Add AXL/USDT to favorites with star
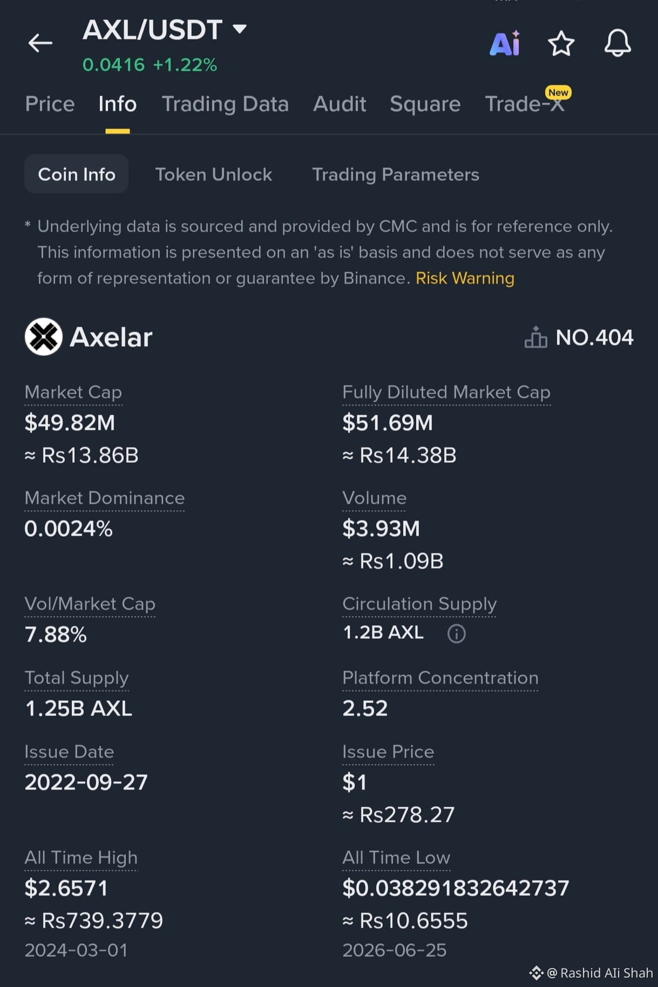658x987 pixels. 561,43
